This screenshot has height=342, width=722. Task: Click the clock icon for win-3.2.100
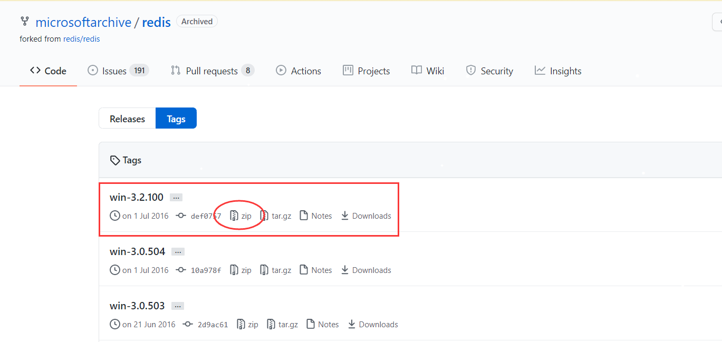(114, 216)
